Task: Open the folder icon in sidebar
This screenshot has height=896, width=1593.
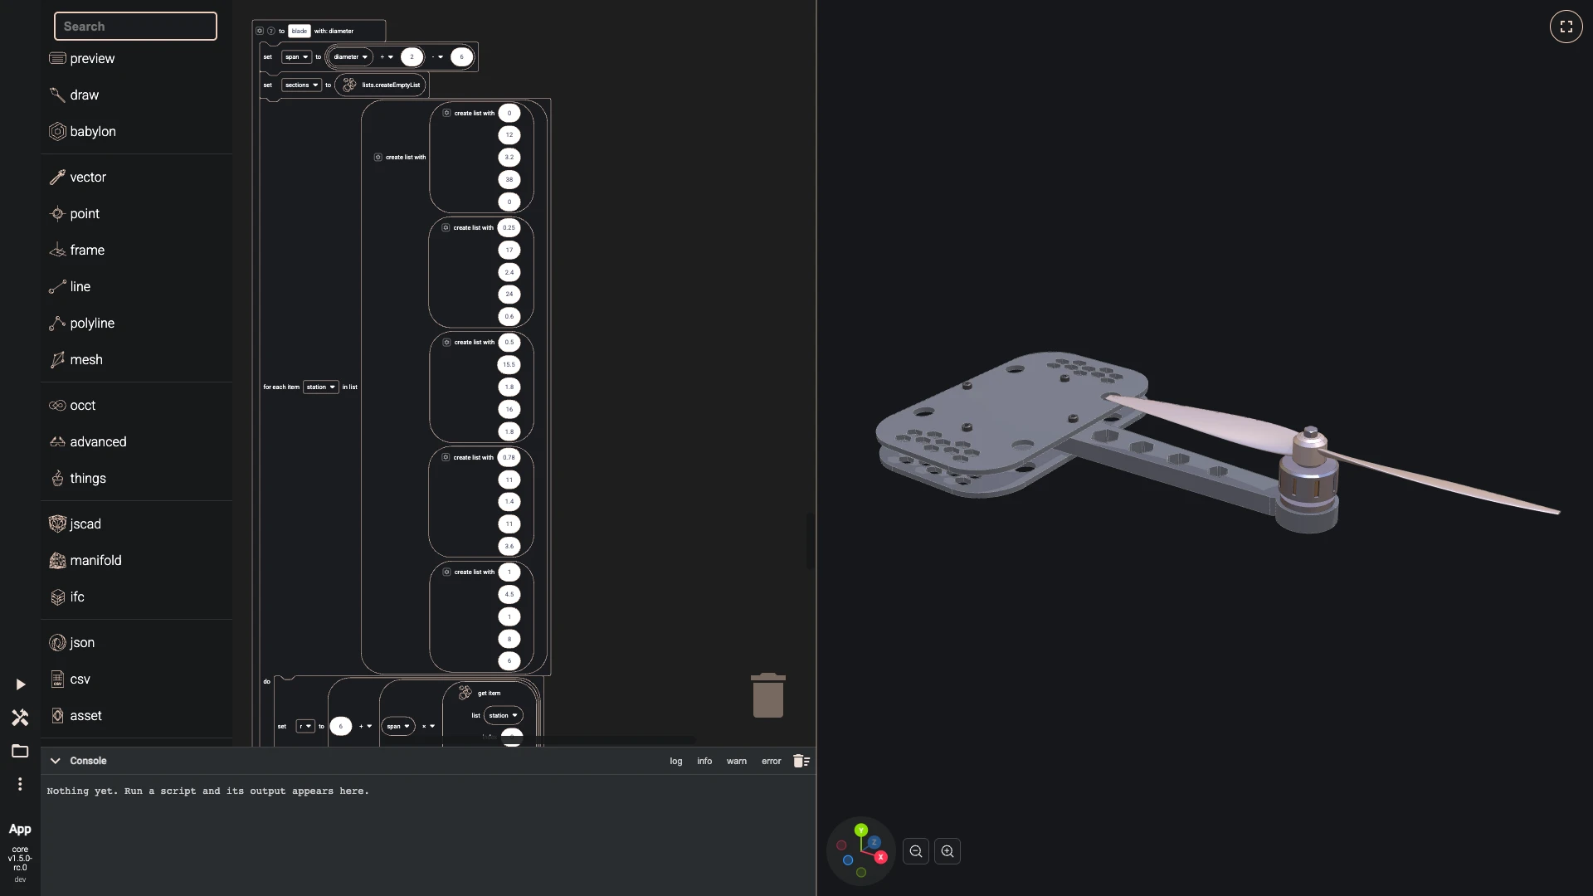Action: (20, 751)
